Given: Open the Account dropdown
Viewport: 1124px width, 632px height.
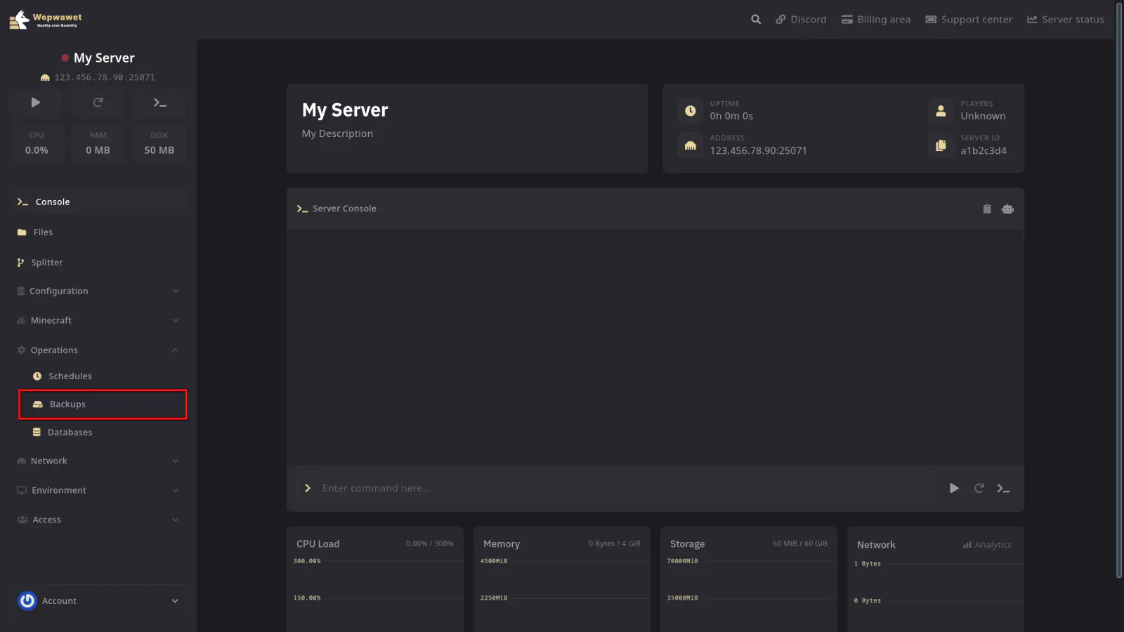Looking at the screenshot, I should [102, 601].
